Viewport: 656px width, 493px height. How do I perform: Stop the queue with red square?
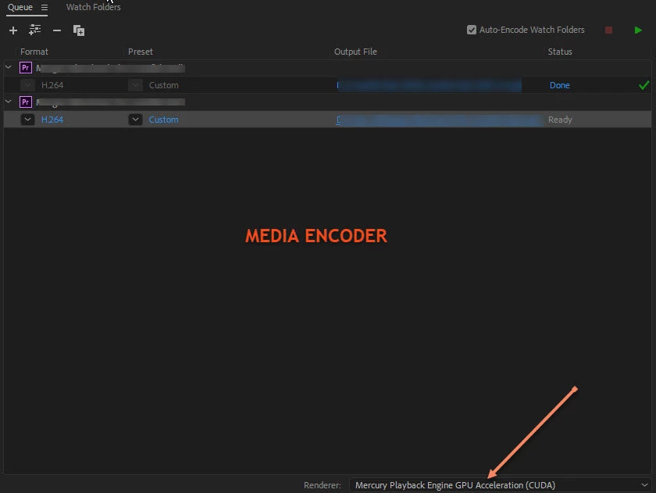[x=608, y=30]
